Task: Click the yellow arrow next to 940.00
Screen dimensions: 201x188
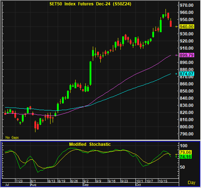Action: pos(176,26)
